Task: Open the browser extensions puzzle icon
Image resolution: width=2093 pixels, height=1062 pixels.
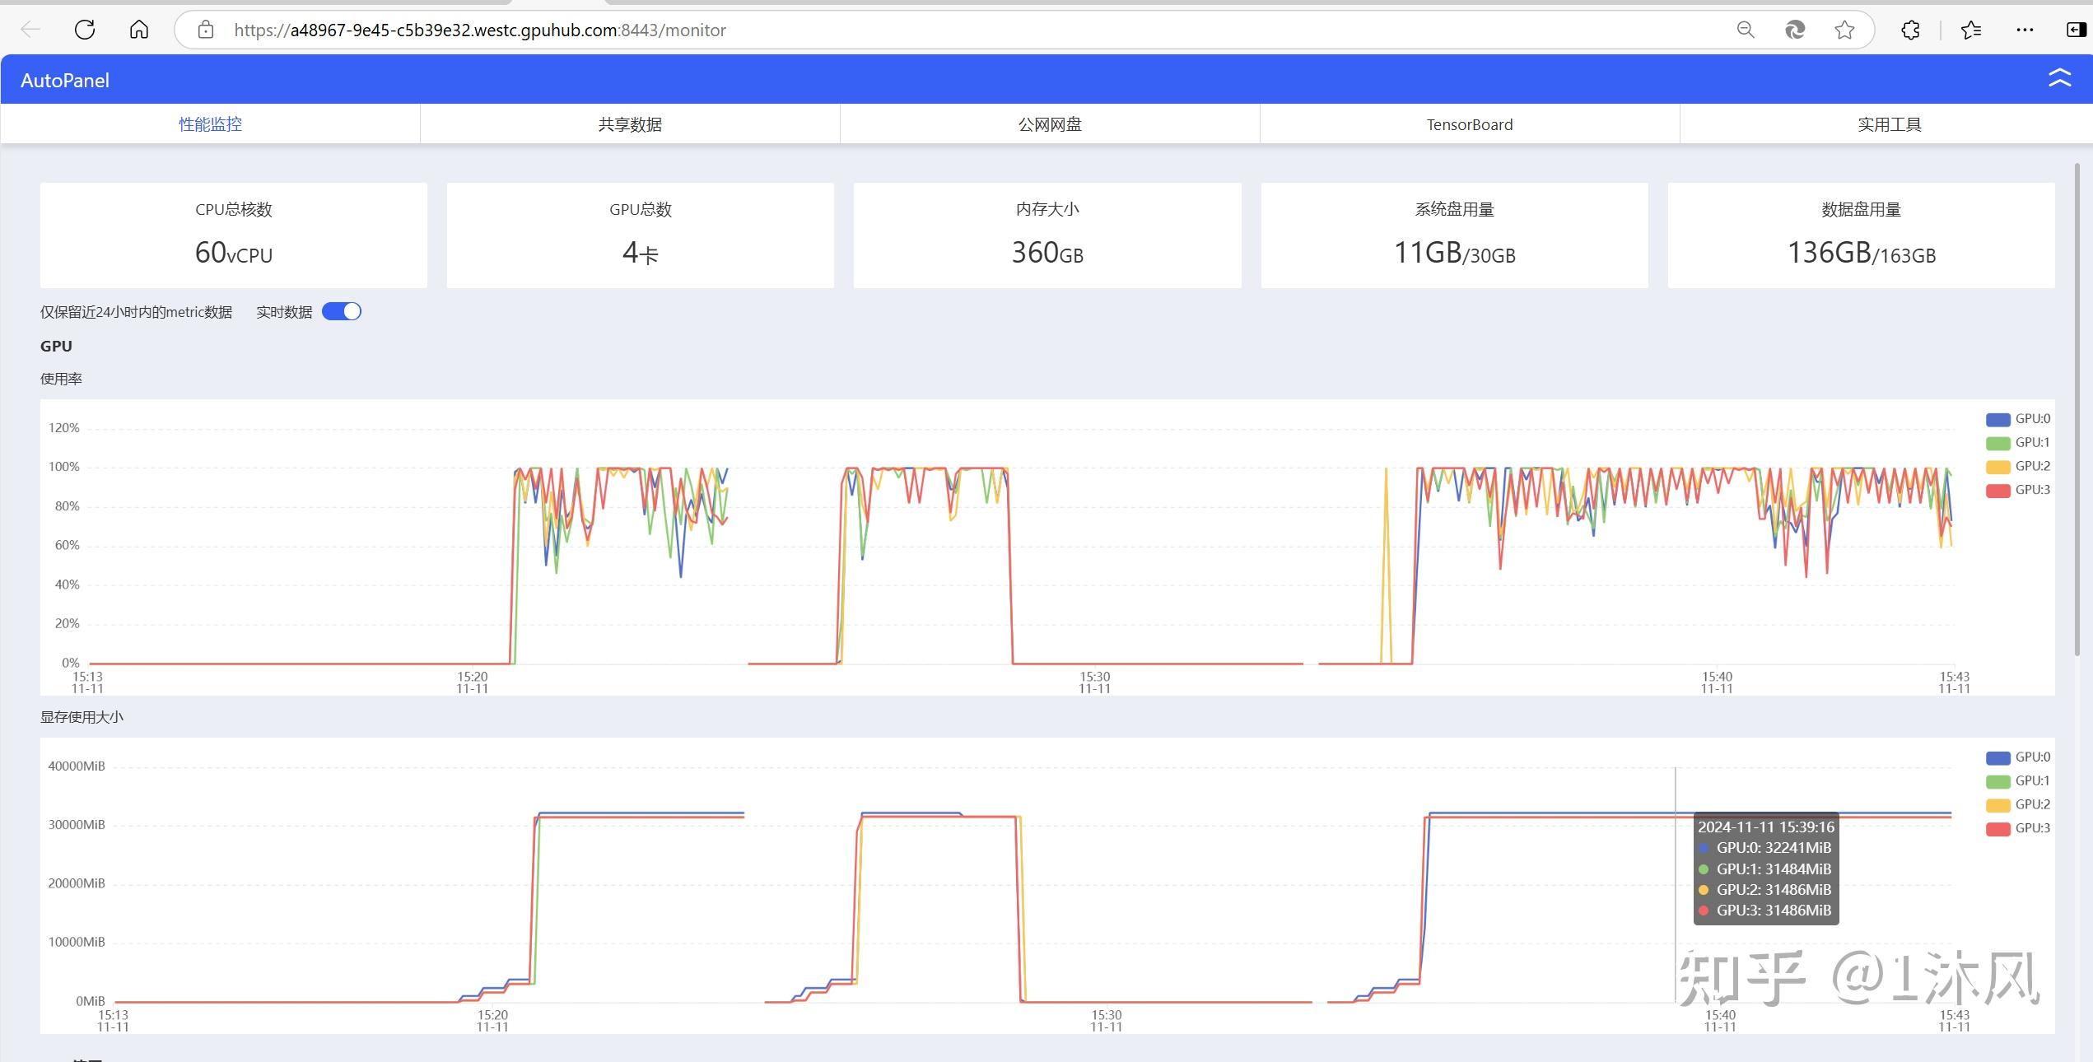Action: (1910, 30)
